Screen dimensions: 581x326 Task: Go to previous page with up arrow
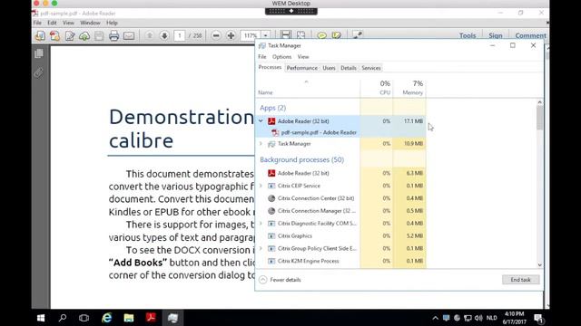pyautogui.click(x=149, y=35)
